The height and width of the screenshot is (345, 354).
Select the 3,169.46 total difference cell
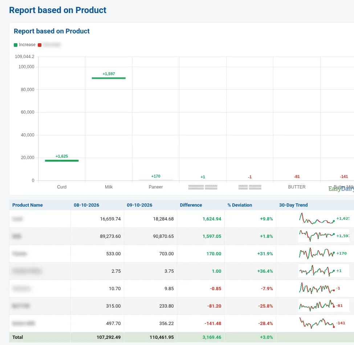[201, 337]
